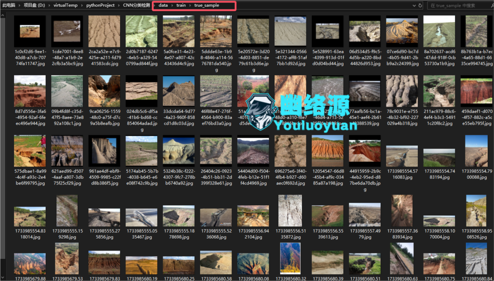Viewport: 494px width, 281px height.
Task: Select thumbnail of 5174ab45-5b7b image
Action: (x=141, y=151)
